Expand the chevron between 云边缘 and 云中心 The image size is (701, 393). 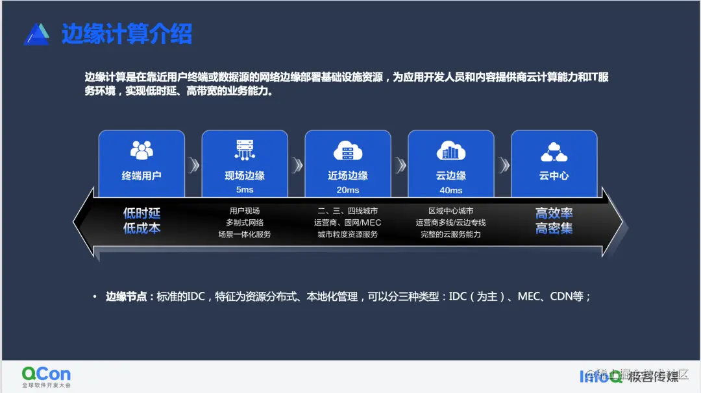[x=502, y=165]
